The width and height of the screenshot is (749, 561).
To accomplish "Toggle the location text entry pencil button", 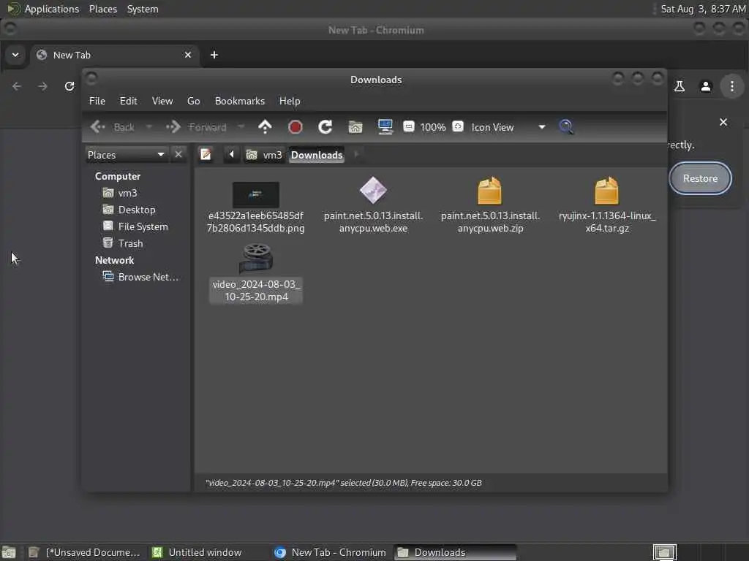I will pos(206,155).
